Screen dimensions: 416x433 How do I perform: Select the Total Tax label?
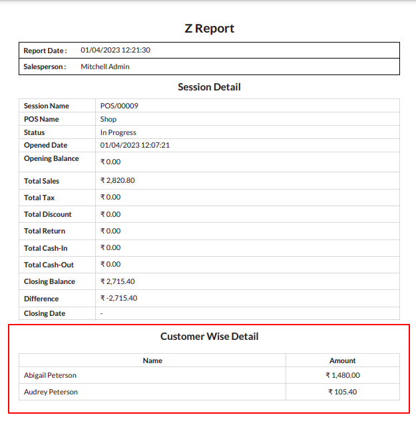(x=39, y=198)
